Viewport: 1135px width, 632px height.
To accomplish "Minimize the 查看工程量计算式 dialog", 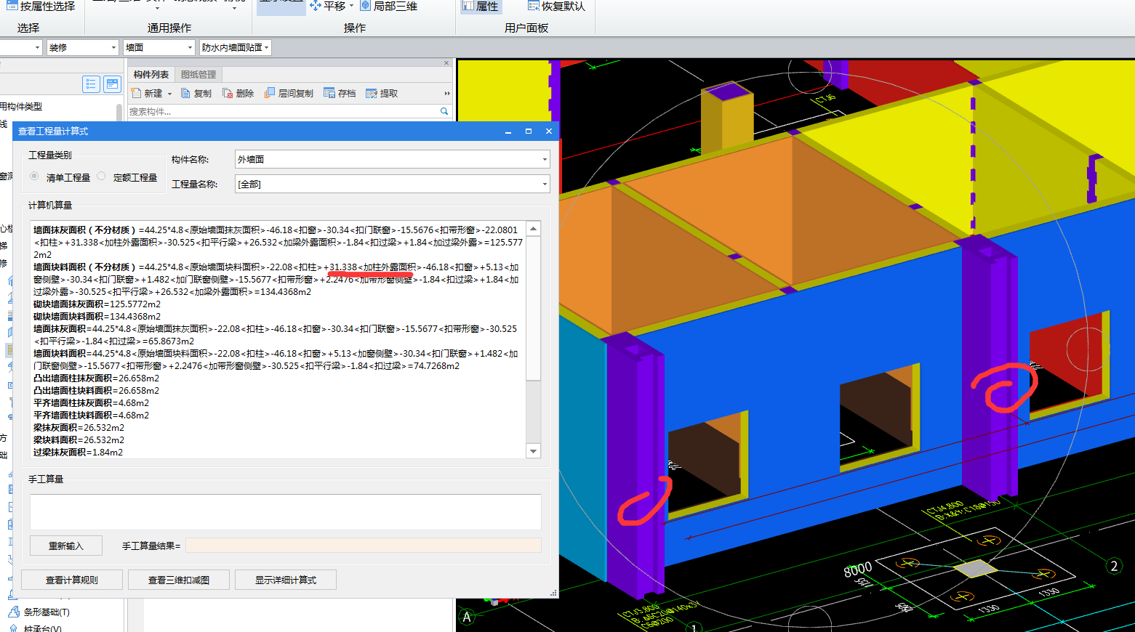I will pyautogui.click(x=508, y=131).
